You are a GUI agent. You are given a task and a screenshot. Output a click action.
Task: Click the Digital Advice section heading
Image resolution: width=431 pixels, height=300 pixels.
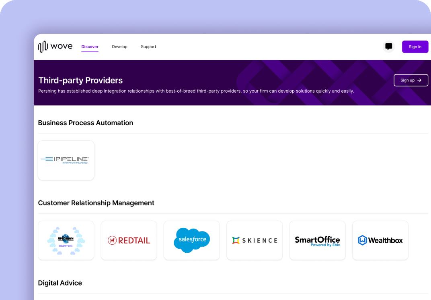[60, 283]
